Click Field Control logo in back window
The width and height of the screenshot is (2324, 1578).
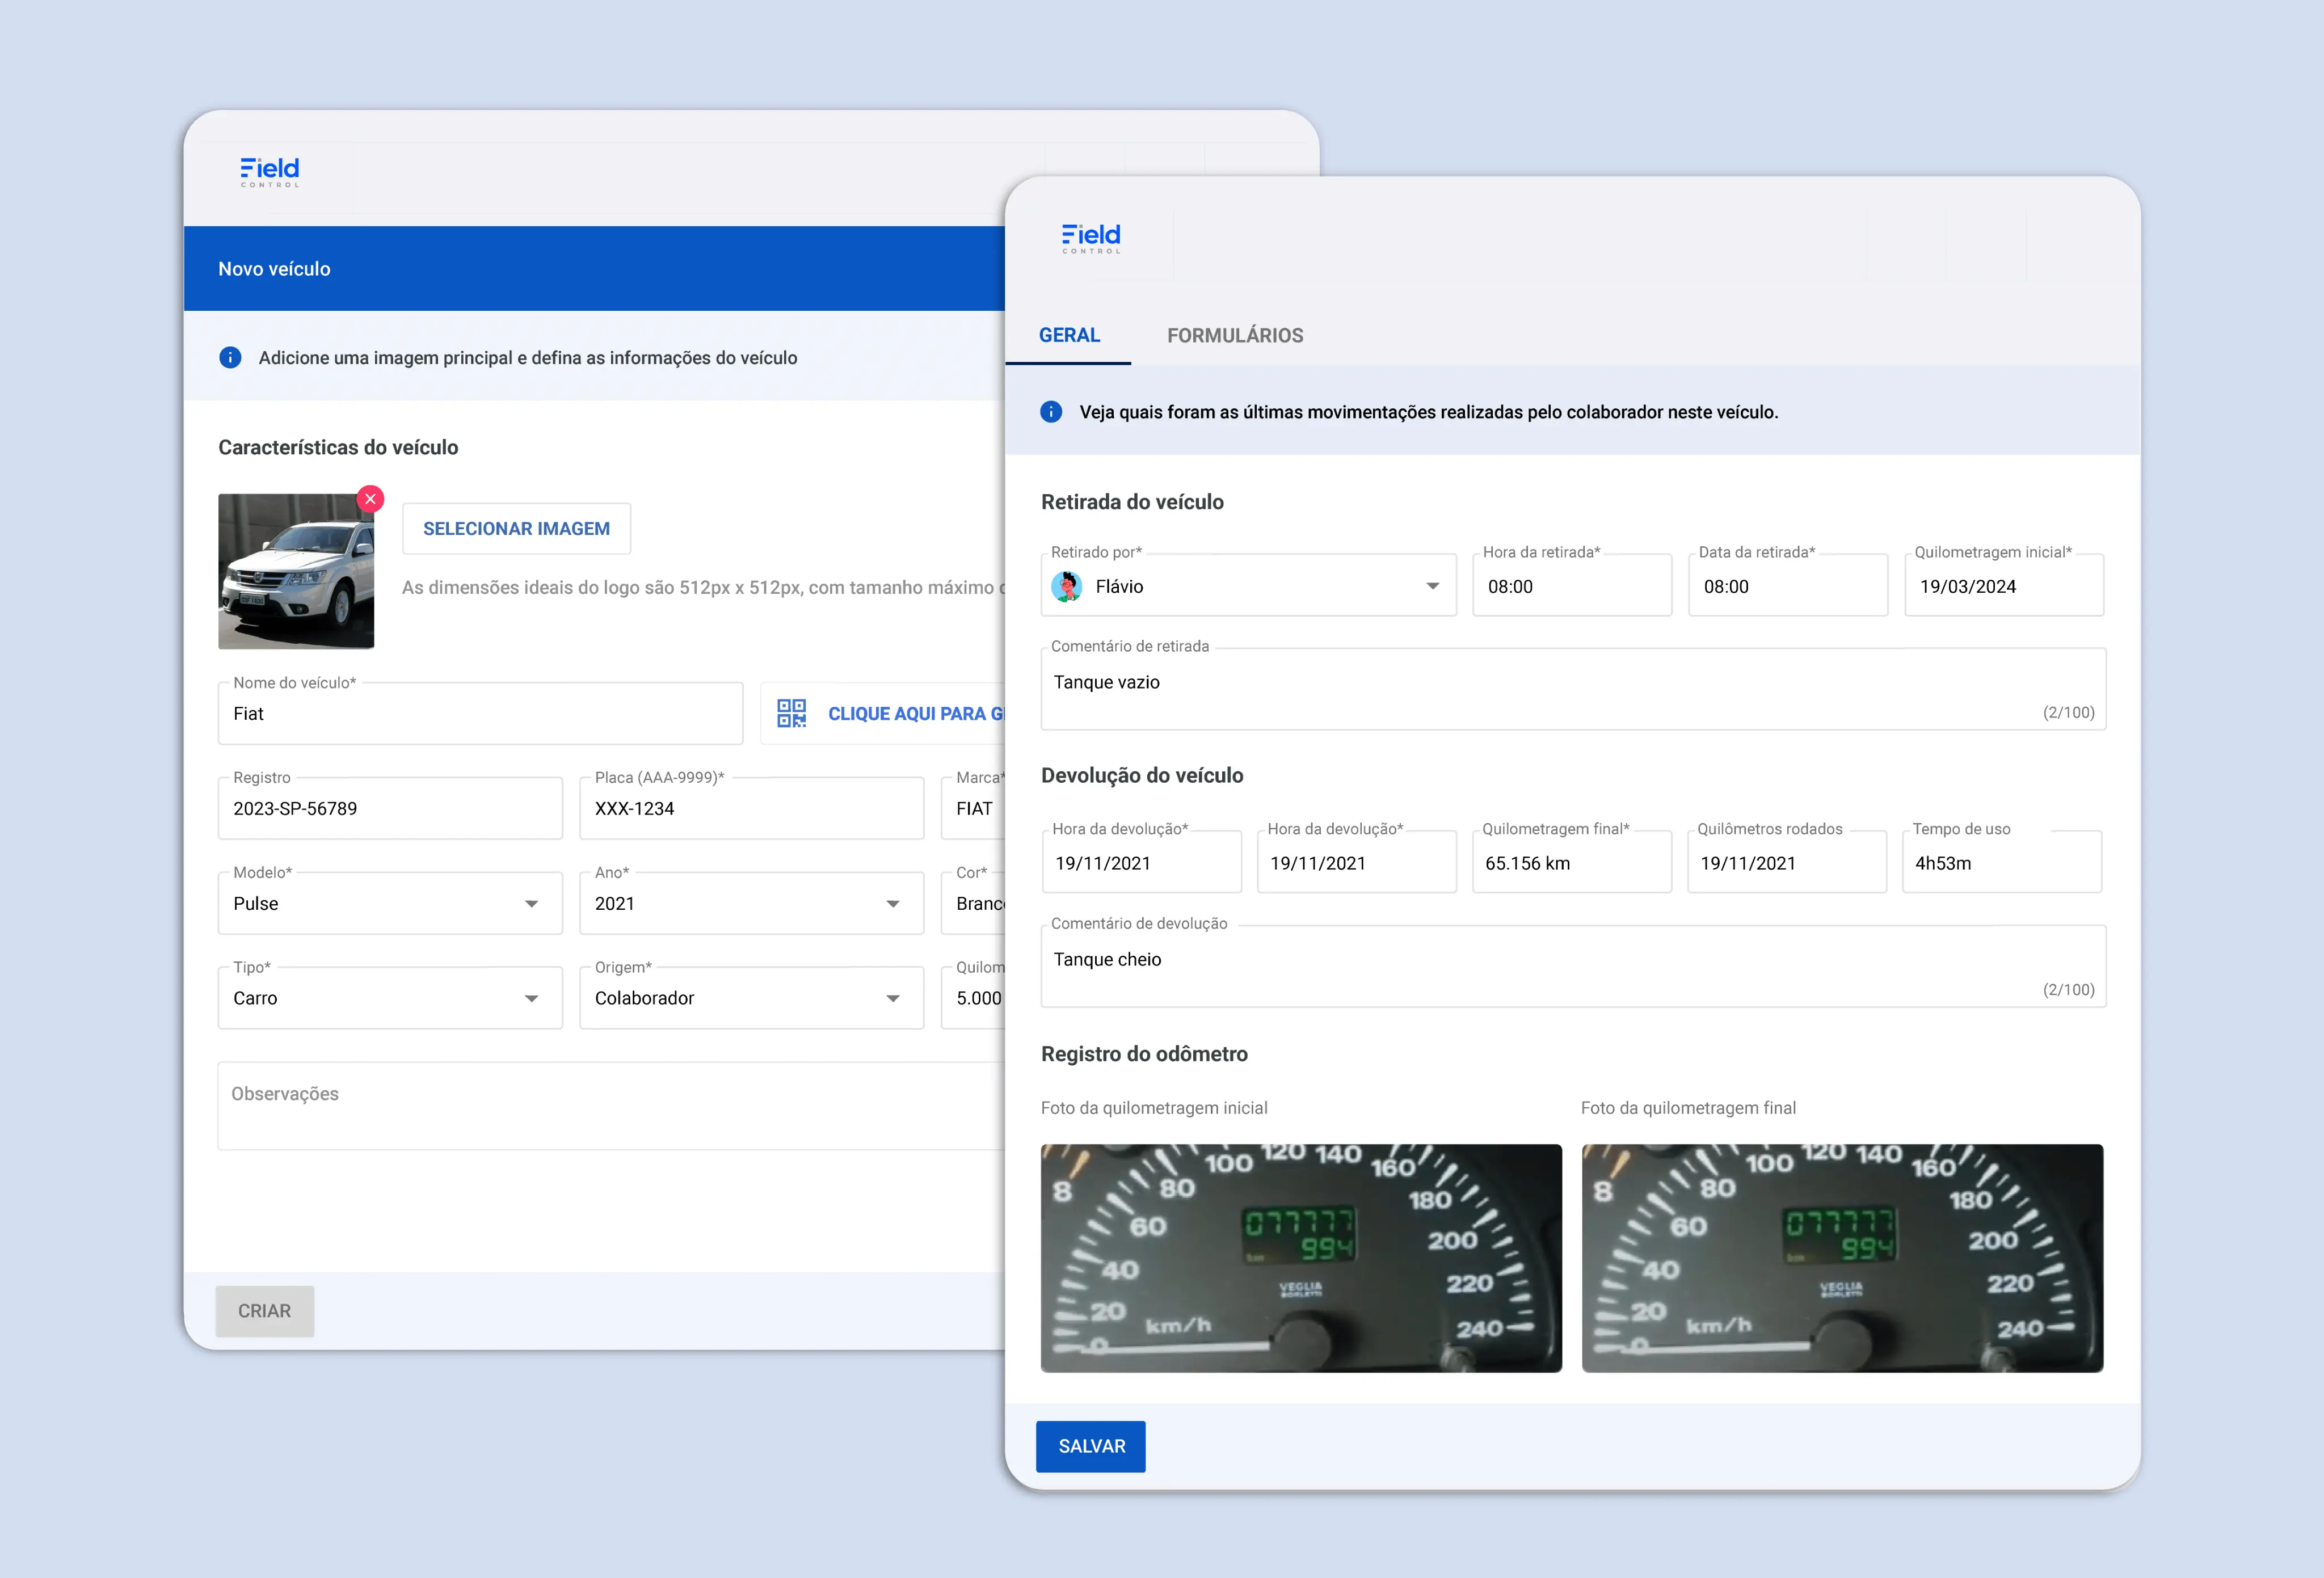tap(270, 172)
